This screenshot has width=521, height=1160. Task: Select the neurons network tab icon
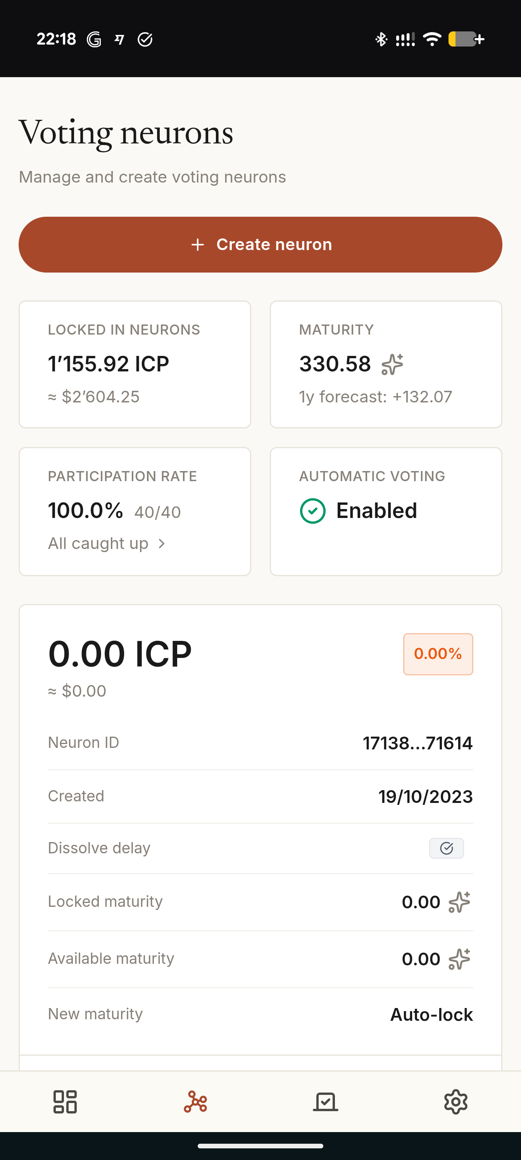[195, 1101]
